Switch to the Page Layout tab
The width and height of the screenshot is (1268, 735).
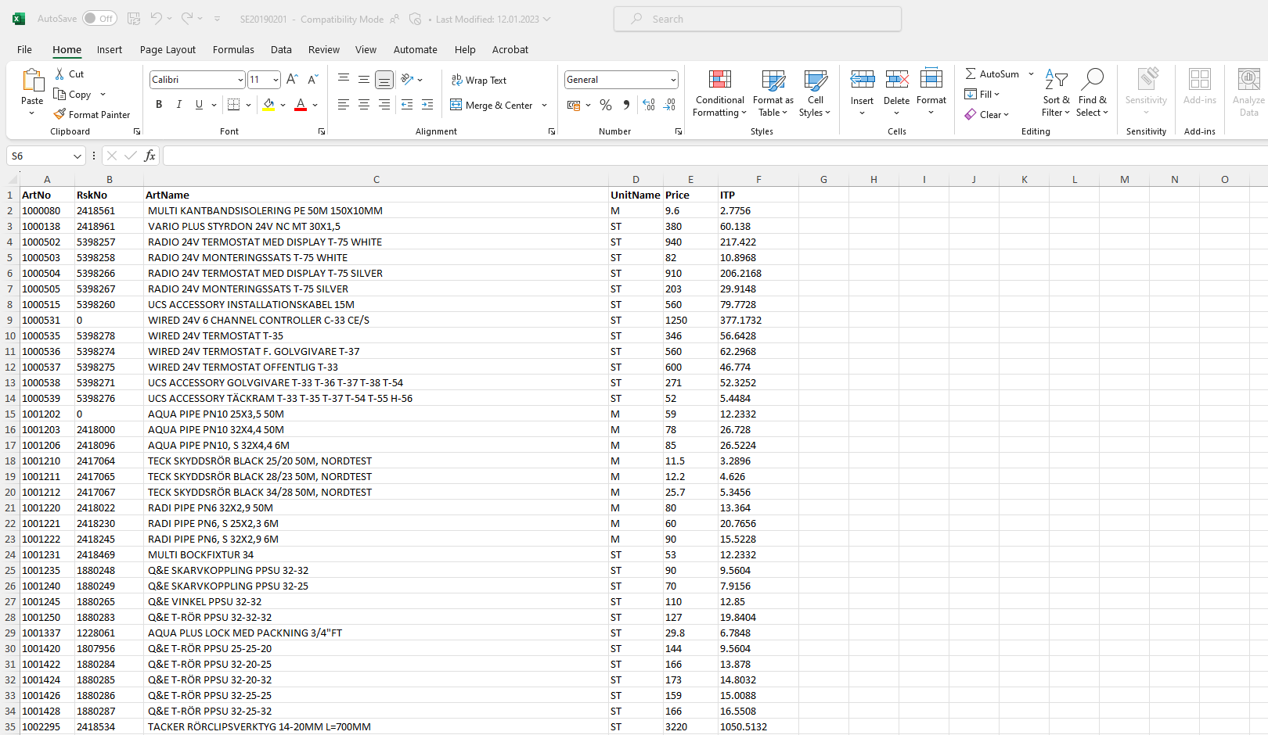coord(168,49)
